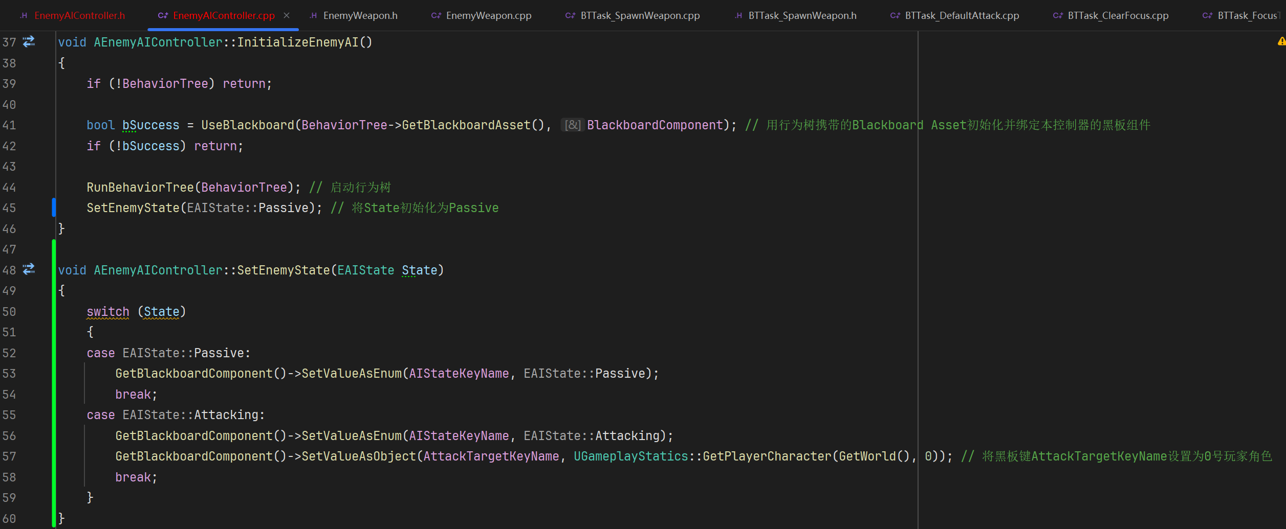The width and height of the screenshot is (1286, 529).
Task: Click the "switch" keyword on line 50
Action: tap(108, 312)
